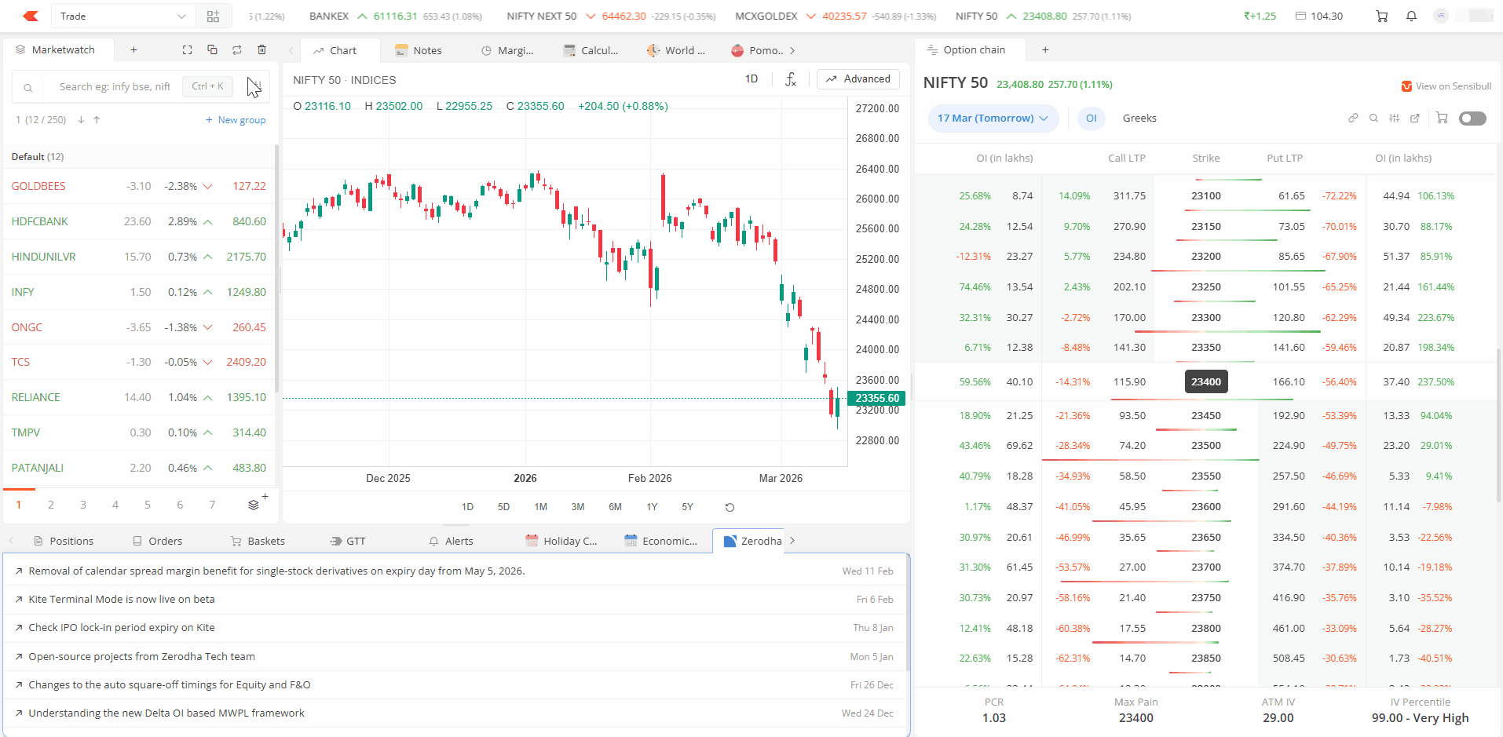Expand the 17 Mar expiry dropdown
Image resolution: width=1503 pixels, height=737 pixels.
pyautogui.click(x=993, y=119)
